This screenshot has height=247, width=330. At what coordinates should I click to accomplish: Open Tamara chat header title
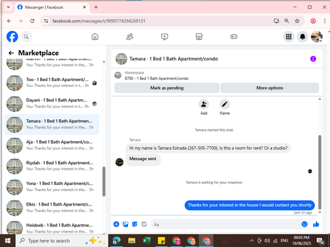point(174,59)
